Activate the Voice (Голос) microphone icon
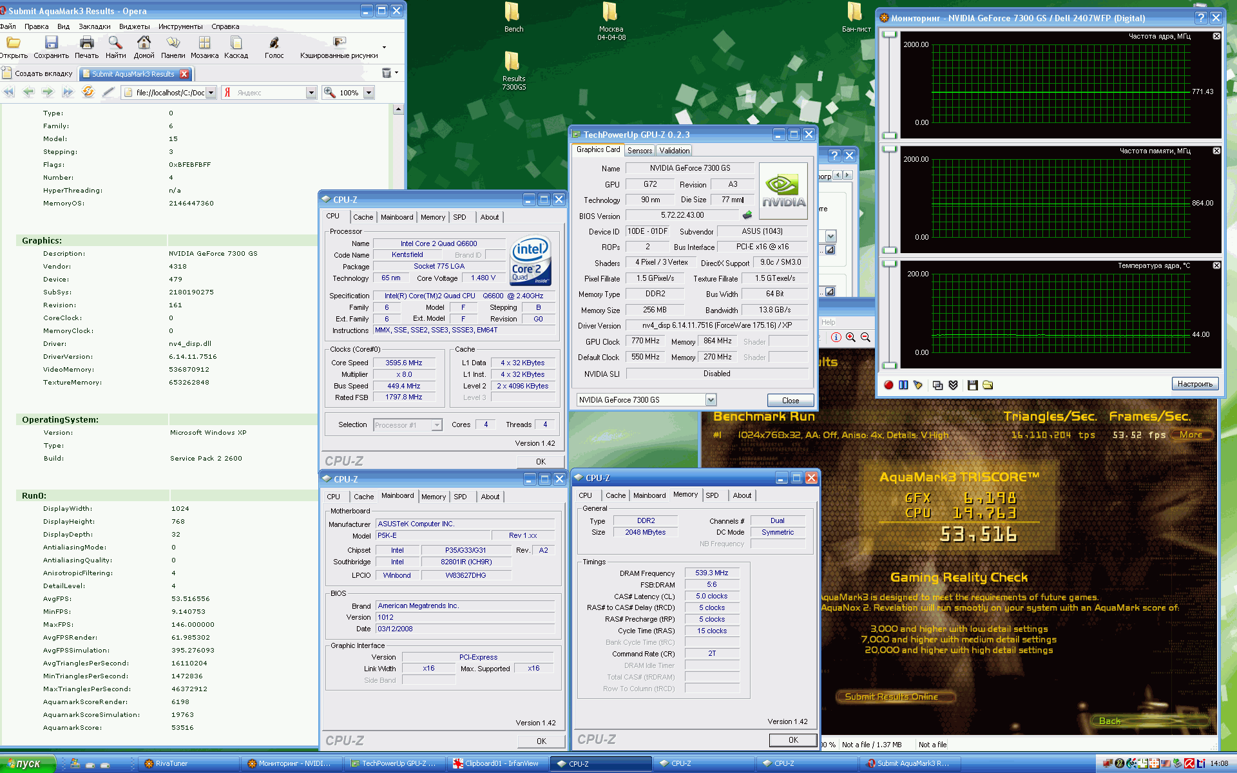 tap(274, 43)
